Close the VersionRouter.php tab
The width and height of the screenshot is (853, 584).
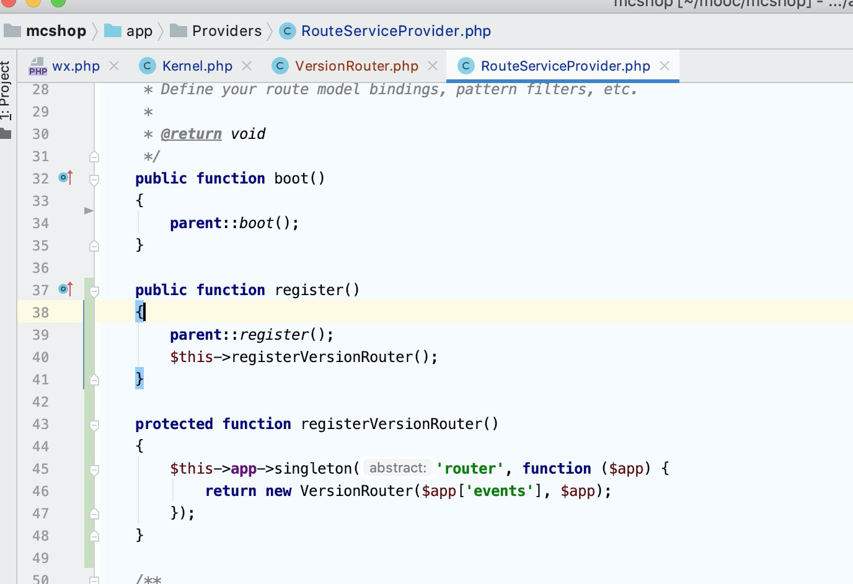click(x=433, y=66)
